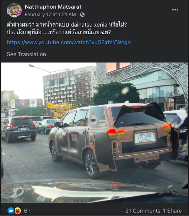
Task: Open the 1 Share list
Action: 172,211
